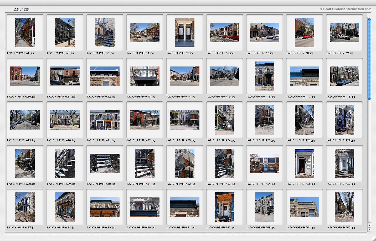The width and height of the screenshot is (376, 241).
Task: Click the '125 of 125' image count label
Action: coord(21,9)
